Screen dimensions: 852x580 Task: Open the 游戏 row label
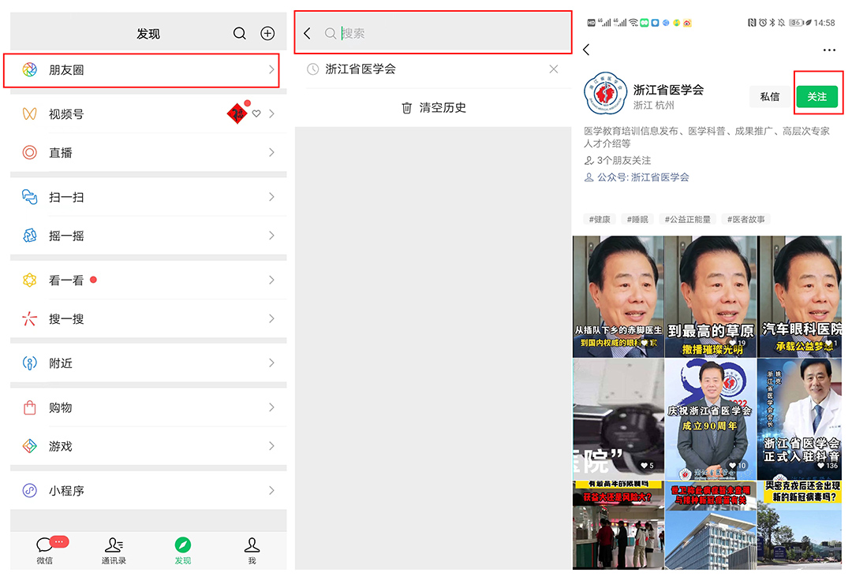(x=60, y=446)
